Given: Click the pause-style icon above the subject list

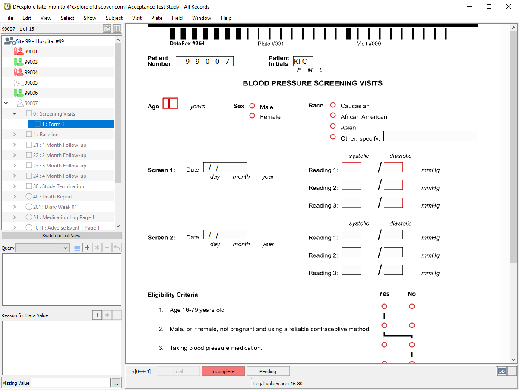Looking at the screenshot, I should coord(117,29).
